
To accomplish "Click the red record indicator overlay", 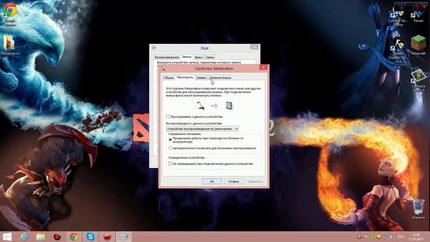I will coord(424,6).
